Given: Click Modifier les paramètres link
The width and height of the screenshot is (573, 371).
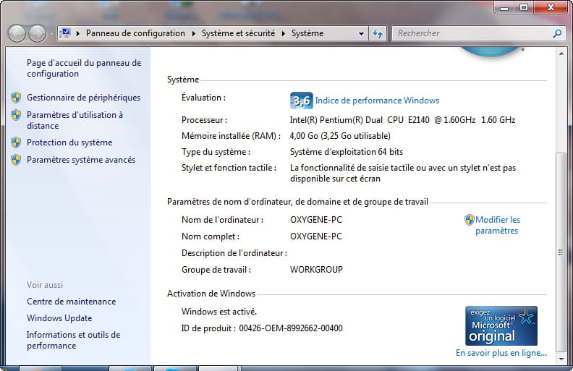Looking at the screenshot, I should click(x=497, y=226).
